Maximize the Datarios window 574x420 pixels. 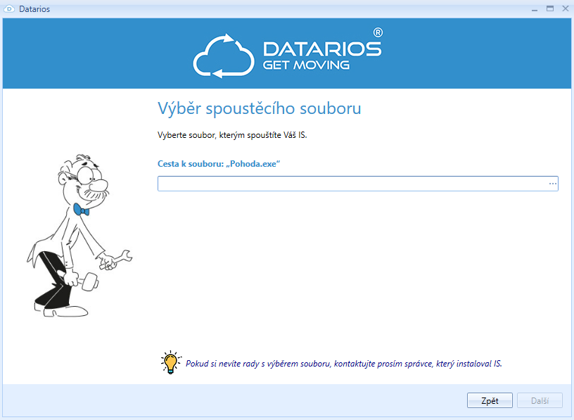click(549, 8)
